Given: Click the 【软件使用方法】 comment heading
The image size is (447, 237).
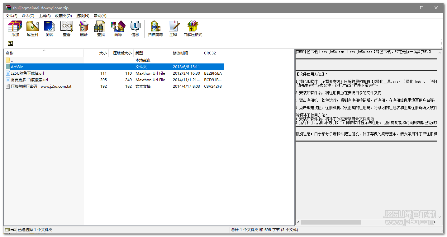Looking at the screenshot, I should point(311,74).
